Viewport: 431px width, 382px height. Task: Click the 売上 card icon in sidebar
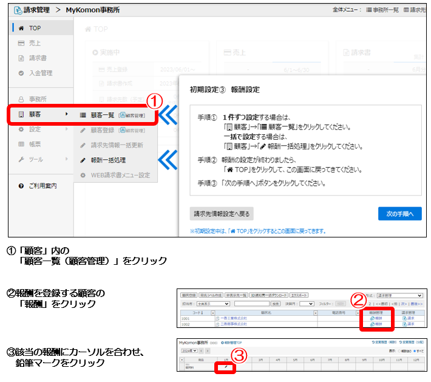21,43
